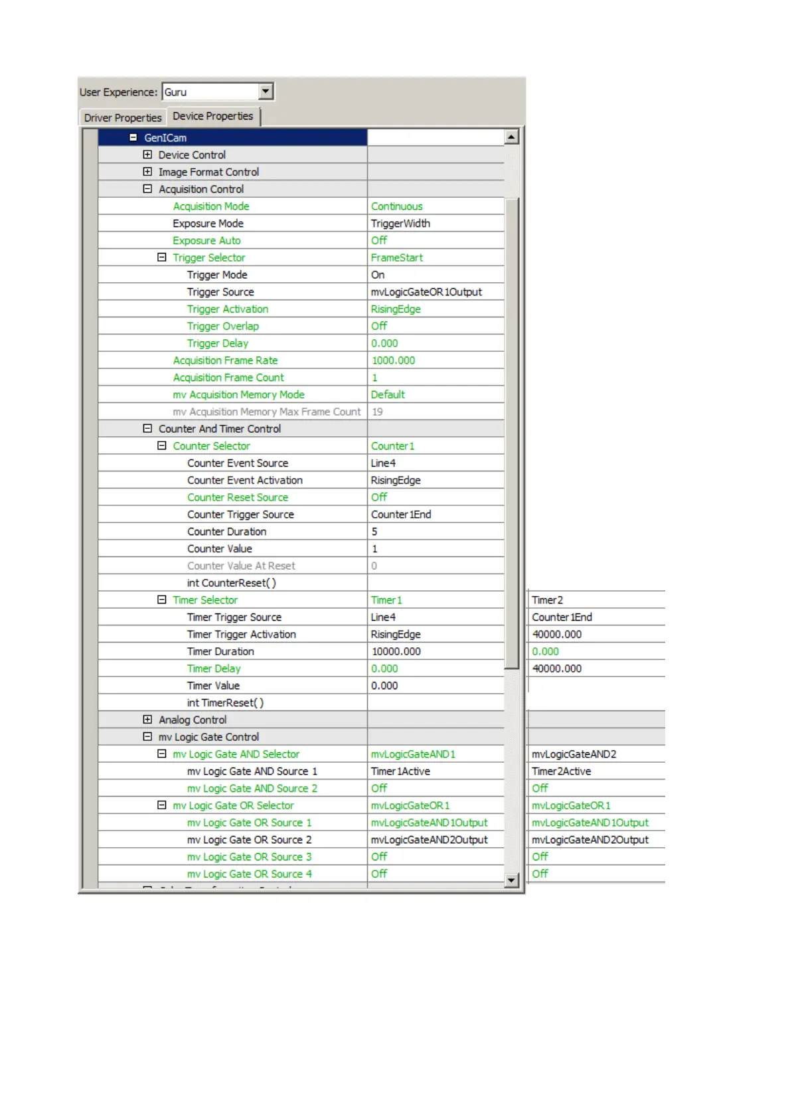The height and width of the screenshot is (1118, 790).
Task: Select the Exposure Mode property
Action: click(x=208, y=224)
